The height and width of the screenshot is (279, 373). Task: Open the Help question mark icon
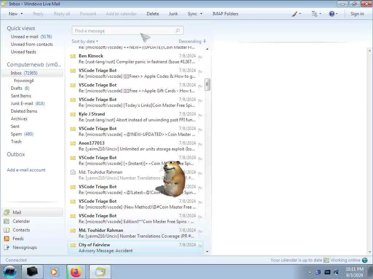331,14
